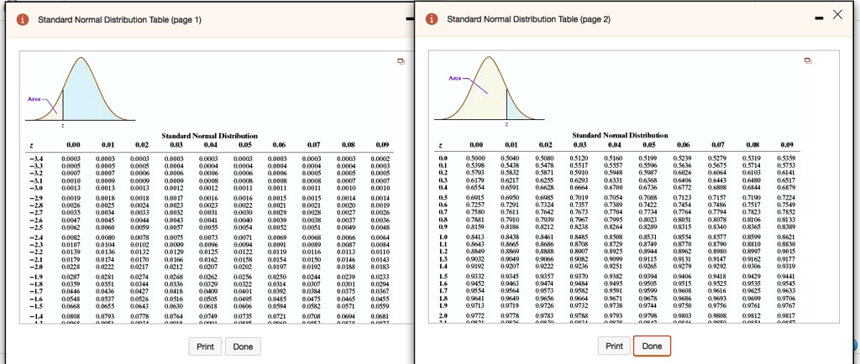Click title 'Standard Normal Distribution Table (page 1)'
The image size is (860, 364).
(119, 19)
